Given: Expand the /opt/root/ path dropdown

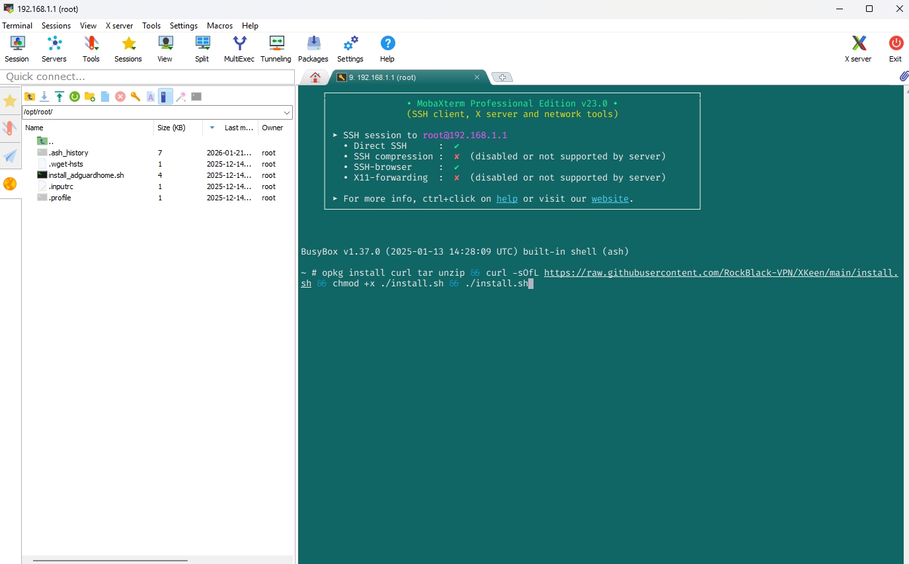Looking at the screenshot, I should 287,112.
